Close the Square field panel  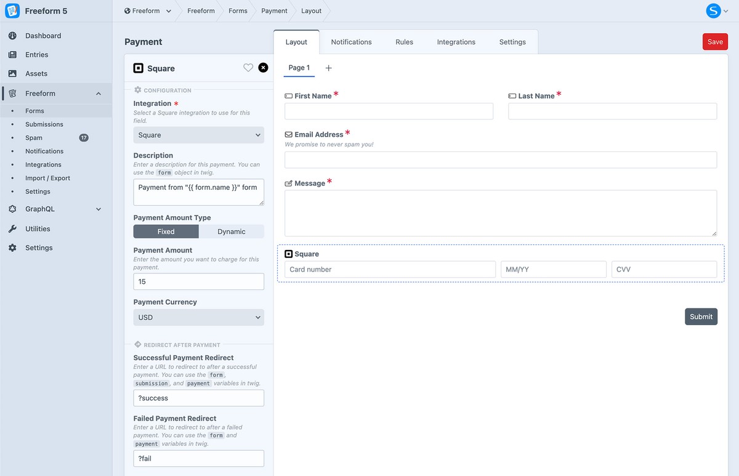263,68
